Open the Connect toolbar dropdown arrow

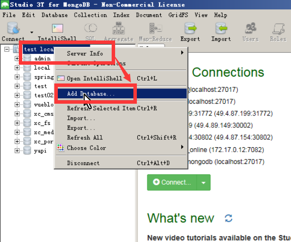point(32,32)
